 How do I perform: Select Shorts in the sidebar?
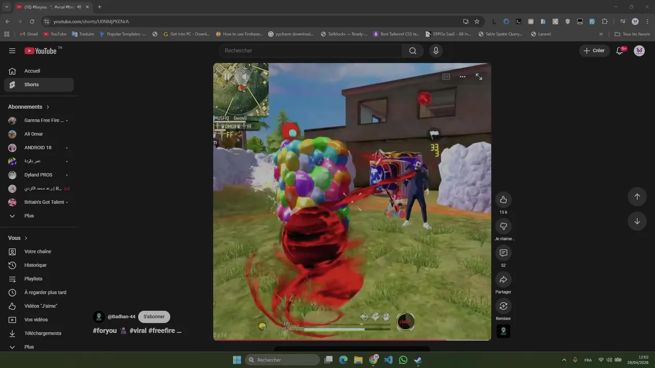pos(39,85)
